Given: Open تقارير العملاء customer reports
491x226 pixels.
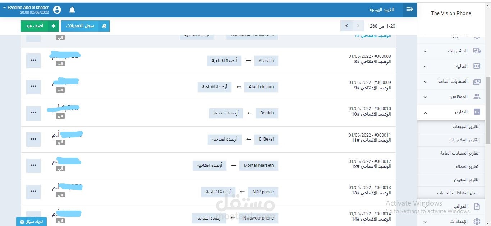Looking at the screenshot, I should coord(451,166).
